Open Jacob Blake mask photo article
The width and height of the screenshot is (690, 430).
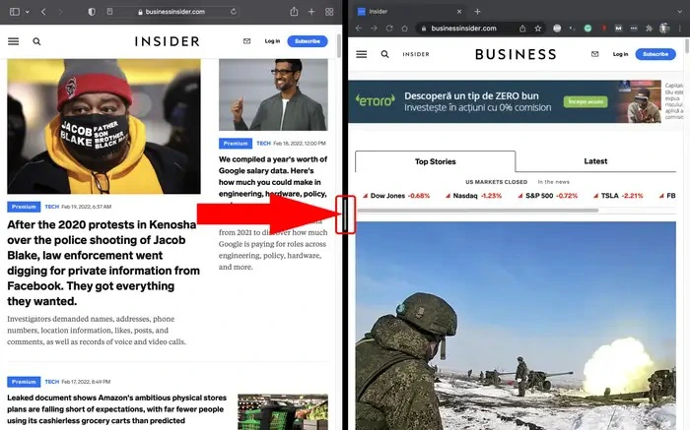(103, 127)
